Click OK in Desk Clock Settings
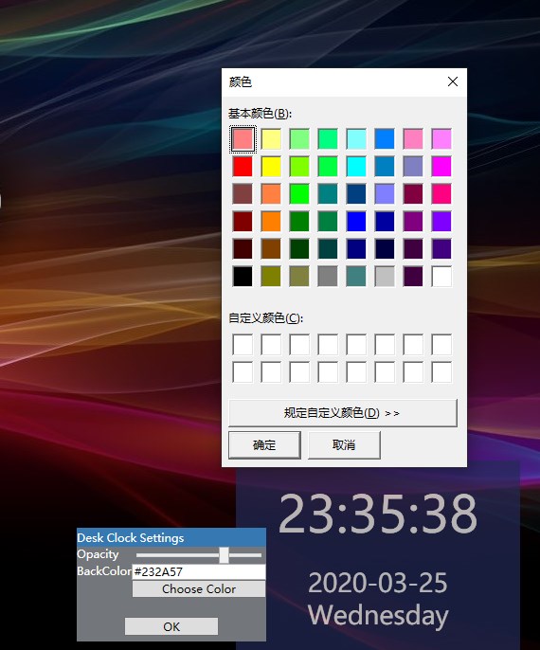 point(171,626)
